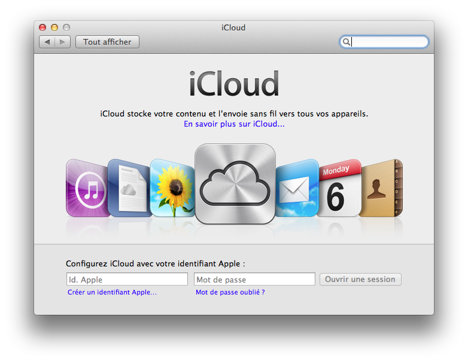Close the iCloud window with red button

pyautogui.click(x=42, y=27)
